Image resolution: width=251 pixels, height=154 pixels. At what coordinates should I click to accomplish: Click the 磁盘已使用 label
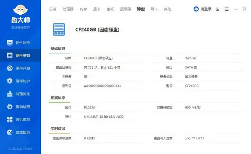(64, 68)
